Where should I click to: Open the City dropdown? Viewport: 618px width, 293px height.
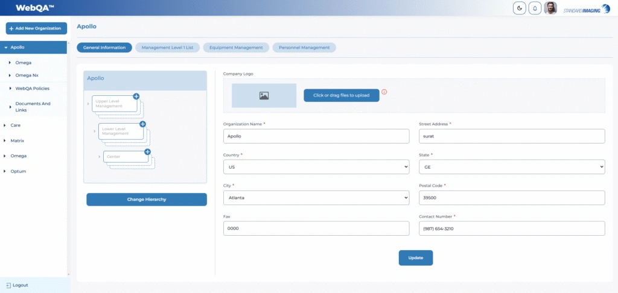tap(316, 197)
